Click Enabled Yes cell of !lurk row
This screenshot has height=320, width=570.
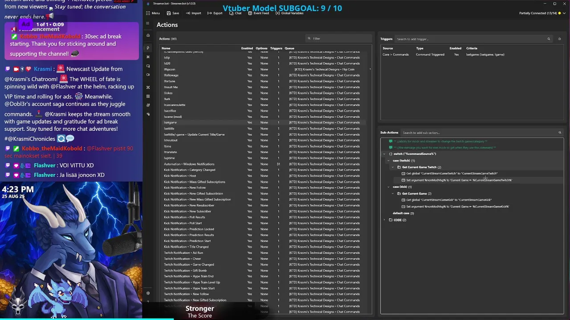click(x=249, y=99)
